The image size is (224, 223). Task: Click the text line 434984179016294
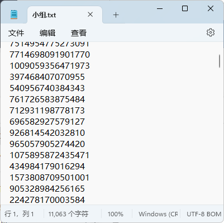pos(47,167)
